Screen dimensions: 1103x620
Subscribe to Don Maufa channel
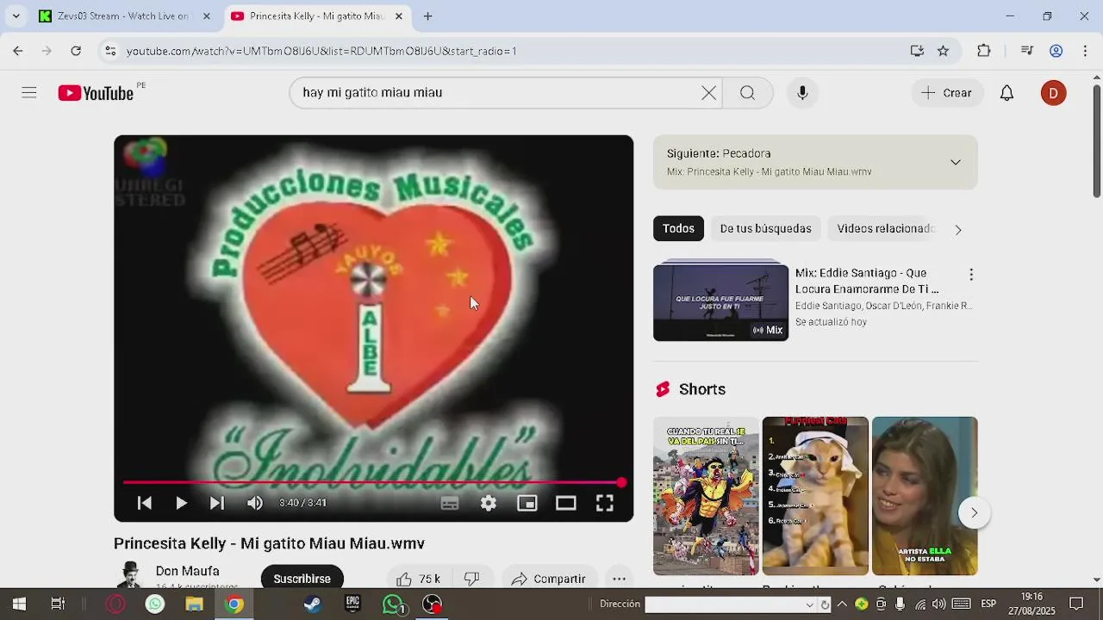pos(302,578)
